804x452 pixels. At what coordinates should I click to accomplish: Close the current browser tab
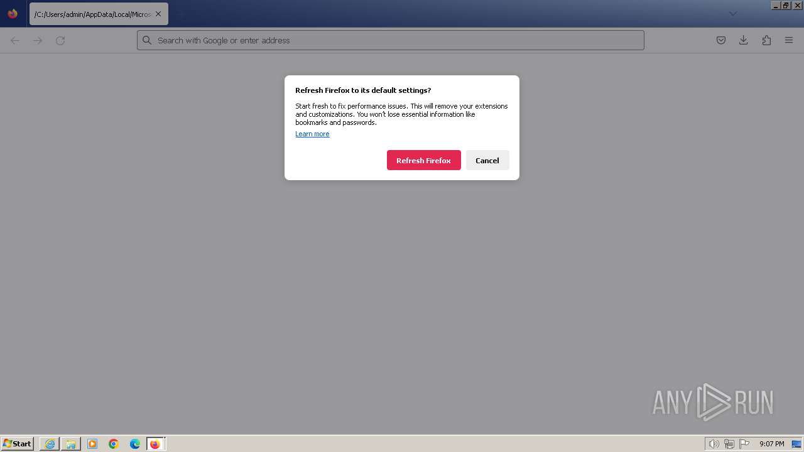[158, 14]
